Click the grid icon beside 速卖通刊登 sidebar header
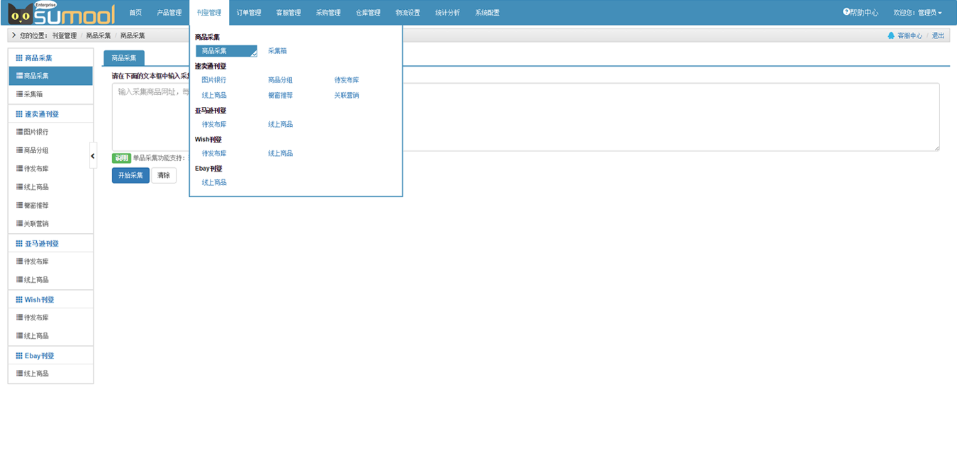Viewport: 957px width, 453px height. 19,114
